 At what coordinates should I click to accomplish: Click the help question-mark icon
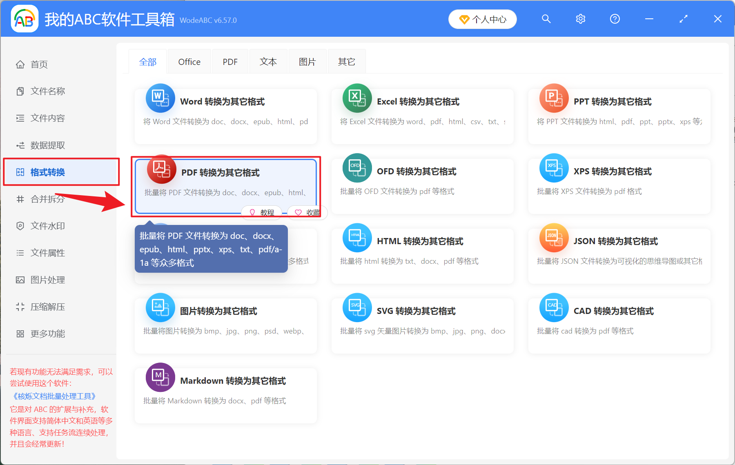point(615,19)
